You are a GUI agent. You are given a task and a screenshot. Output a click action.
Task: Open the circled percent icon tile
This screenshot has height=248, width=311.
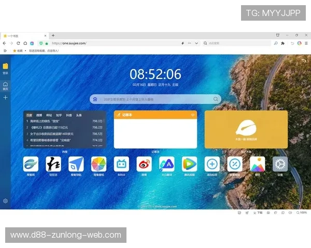235,164
